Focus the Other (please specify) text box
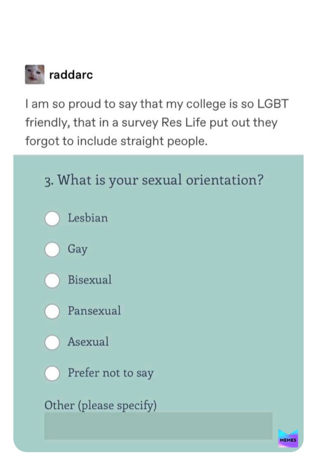 click(x=158, y=426)
